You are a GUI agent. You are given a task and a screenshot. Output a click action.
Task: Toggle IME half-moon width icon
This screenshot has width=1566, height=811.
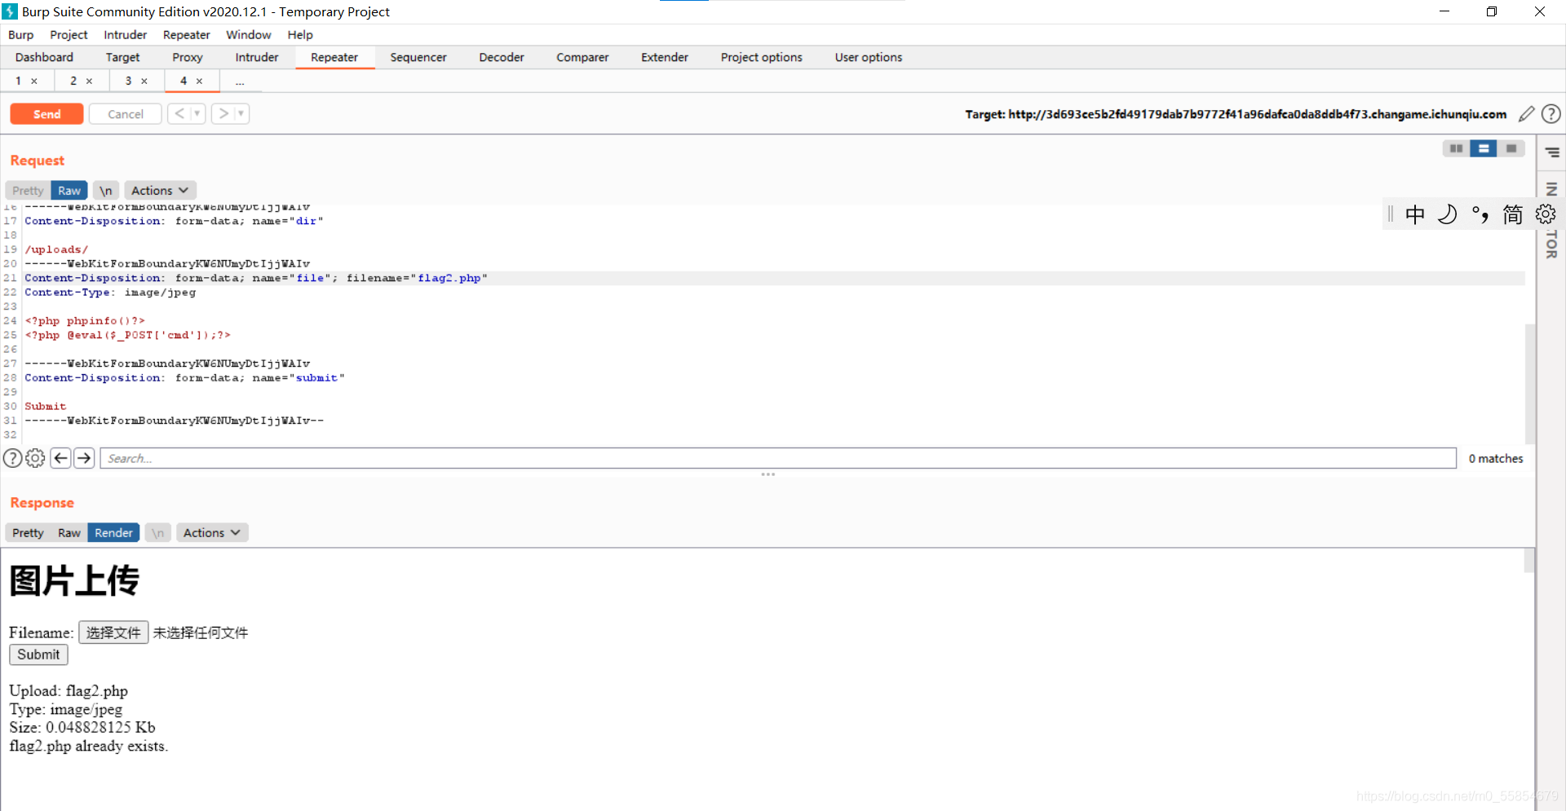(x=1448, y=214)
